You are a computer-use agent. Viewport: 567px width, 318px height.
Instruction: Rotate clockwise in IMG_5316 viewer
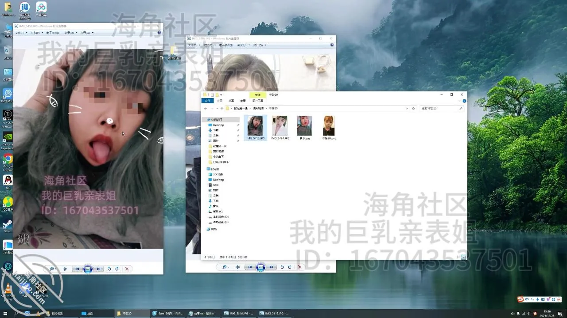coord(290,267)
